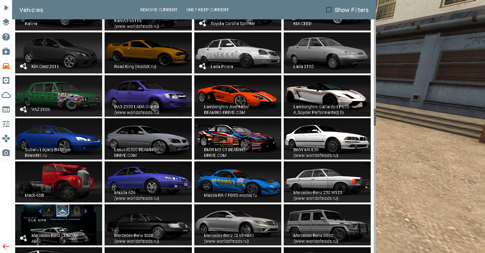Click the Vehicles panel title
This screenshot has height=253, width=485.
click(31, 10)
